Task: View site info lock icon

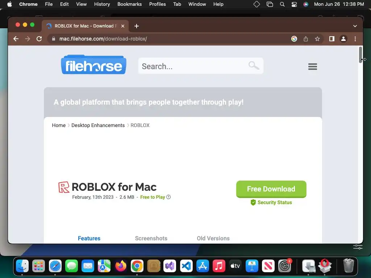Action: point(54,39)
